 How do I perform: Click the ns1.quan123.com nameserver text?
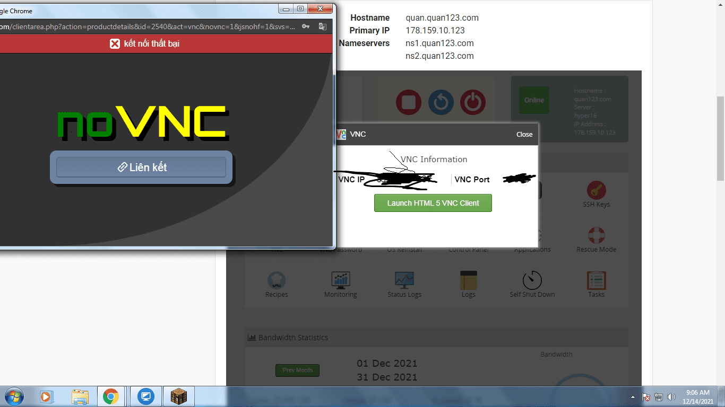coord(439,43)
